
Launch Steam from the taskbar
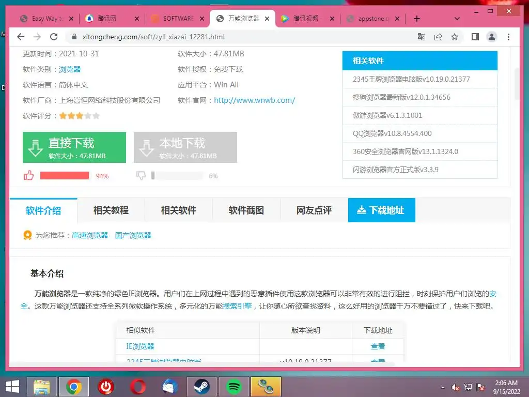(x=202, y=387)
